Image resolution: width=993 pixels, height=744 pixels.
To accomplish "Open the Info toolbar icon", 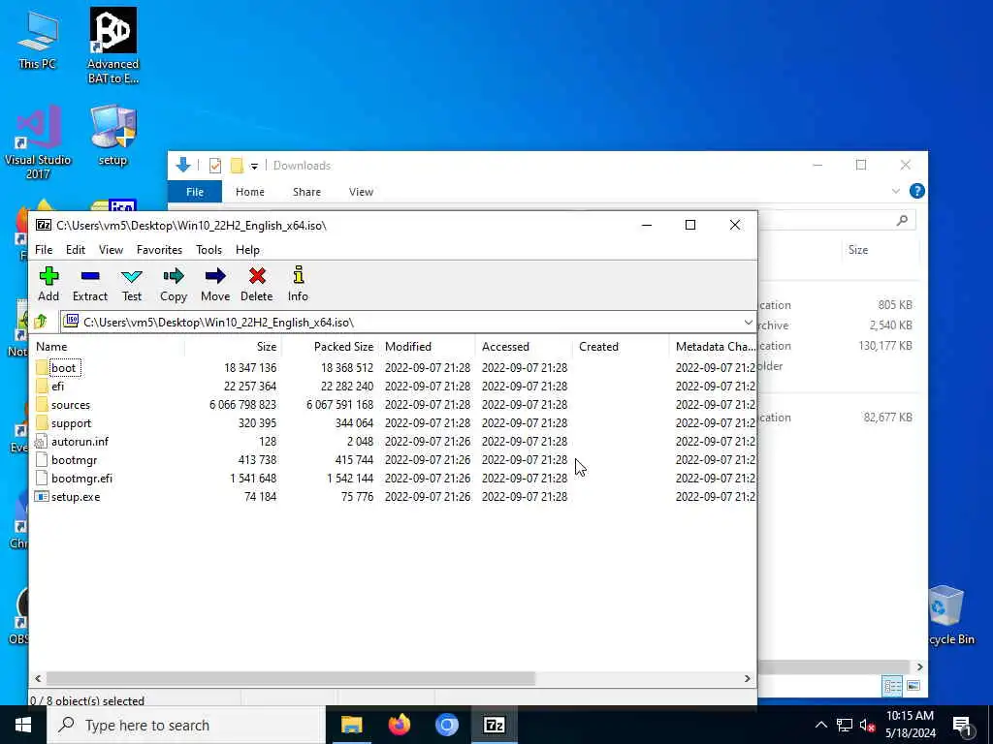I will (x=299, y=275).
